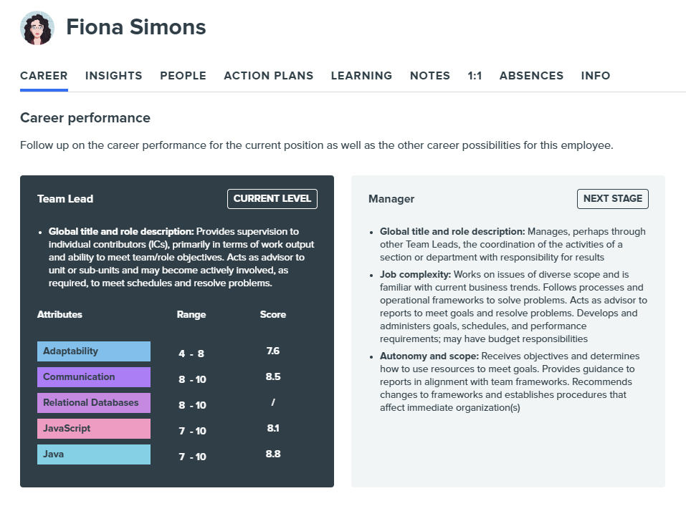Switch to the INFO tab

(595, 75)
